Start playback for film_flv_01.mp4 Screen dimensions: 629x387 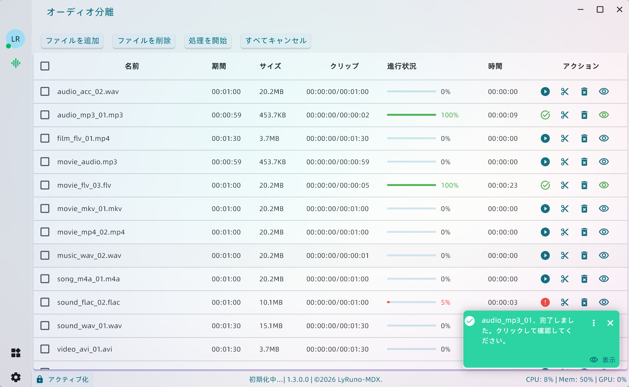point(545,138)
